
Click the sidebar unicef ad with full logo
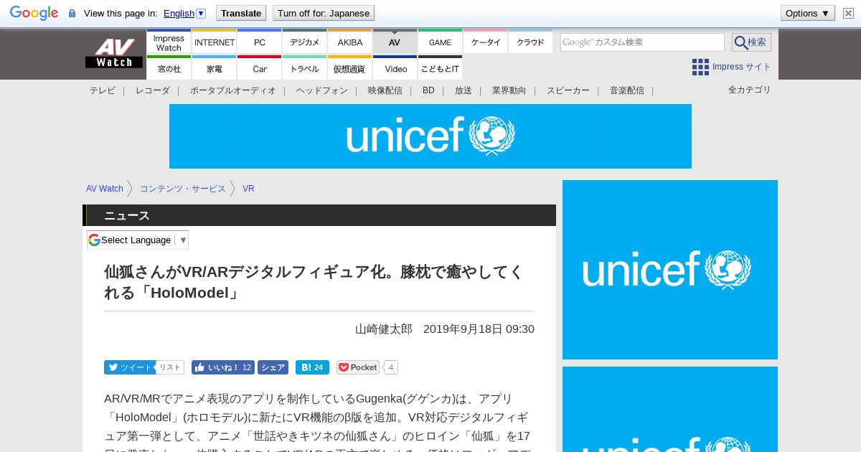tap(670, 270)
